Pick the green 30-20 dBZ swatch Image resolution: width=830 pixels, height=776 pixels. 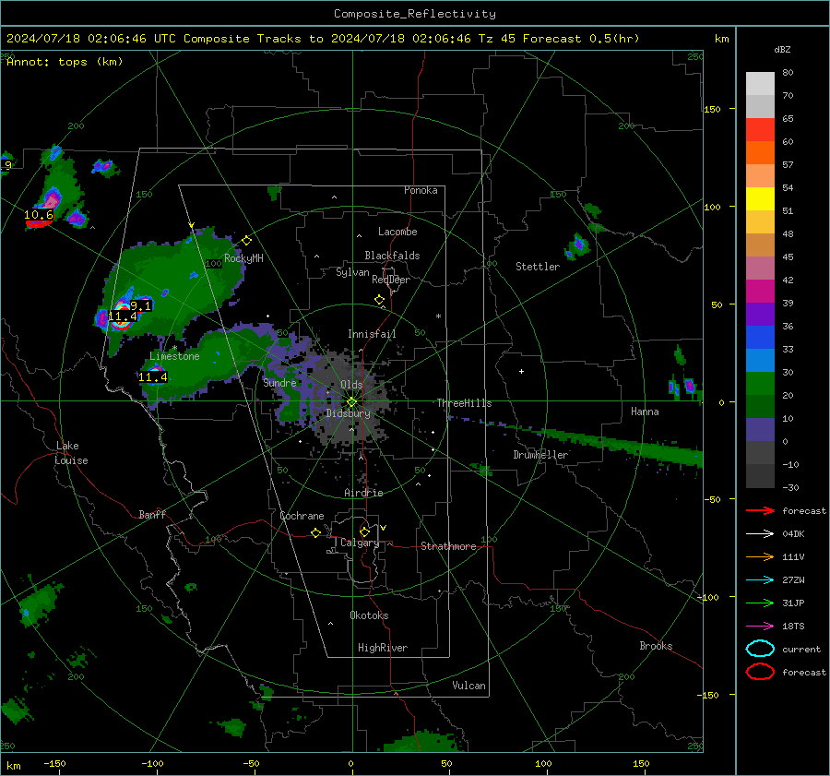pyautogui.click(x=760, y=384)
